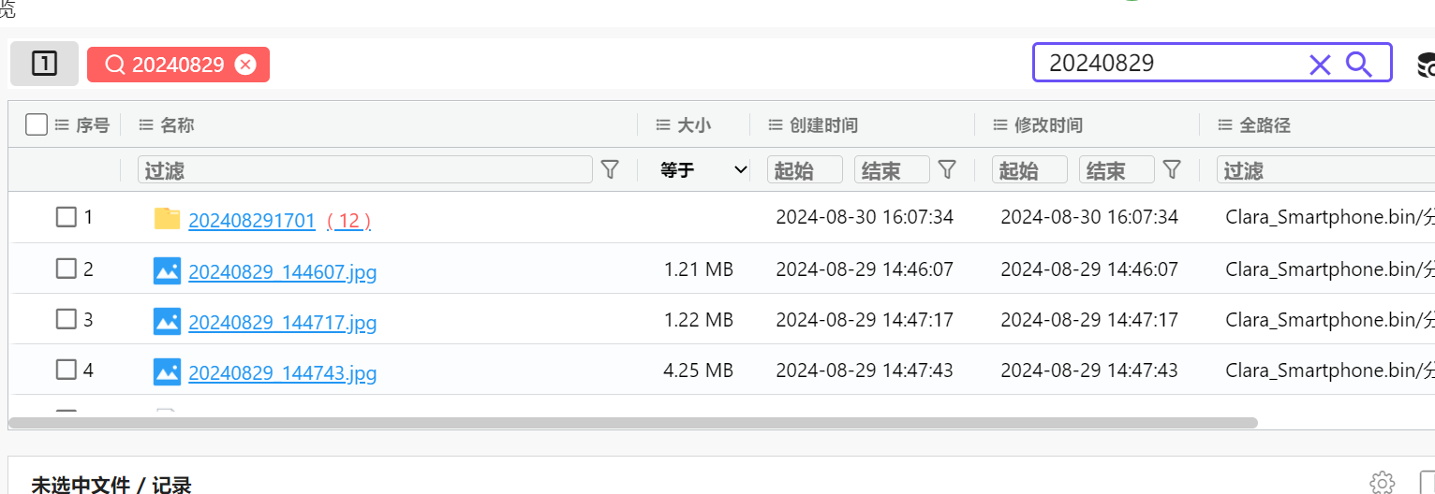Tick the select-all checkbox in header

click(x=37, y=124)
